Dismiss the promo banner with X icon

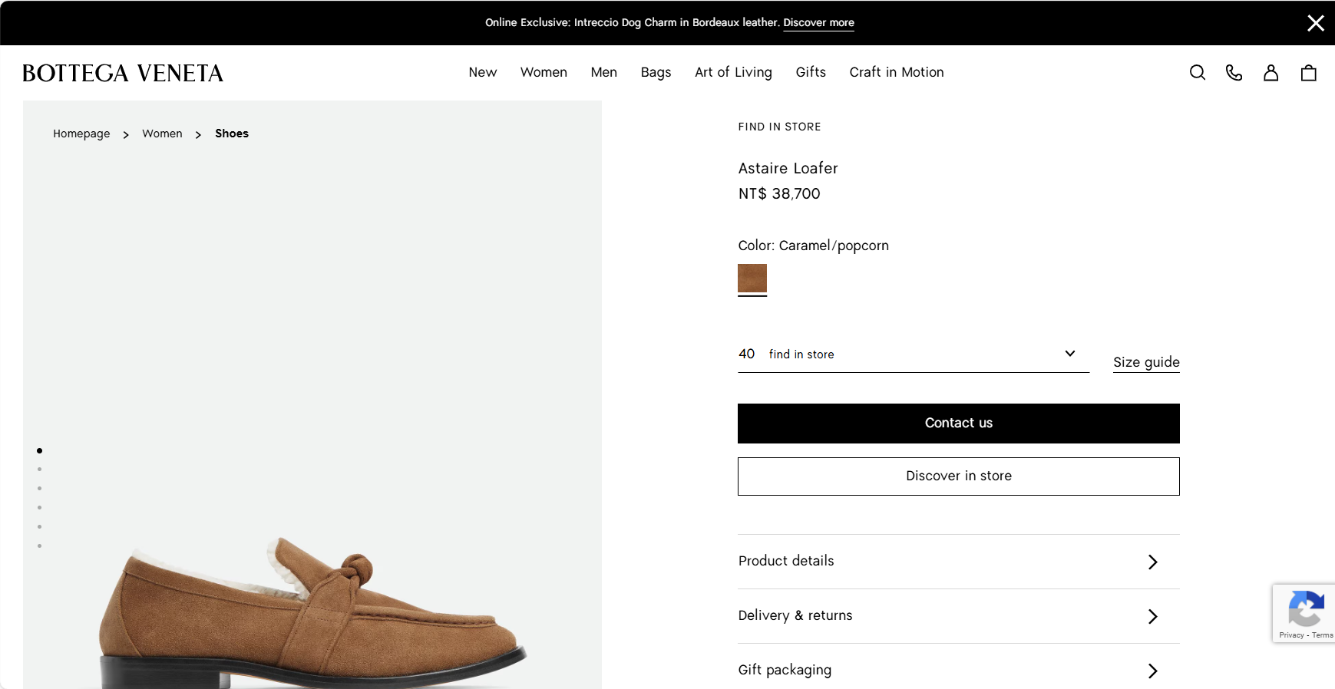[x=1315, y=23]
